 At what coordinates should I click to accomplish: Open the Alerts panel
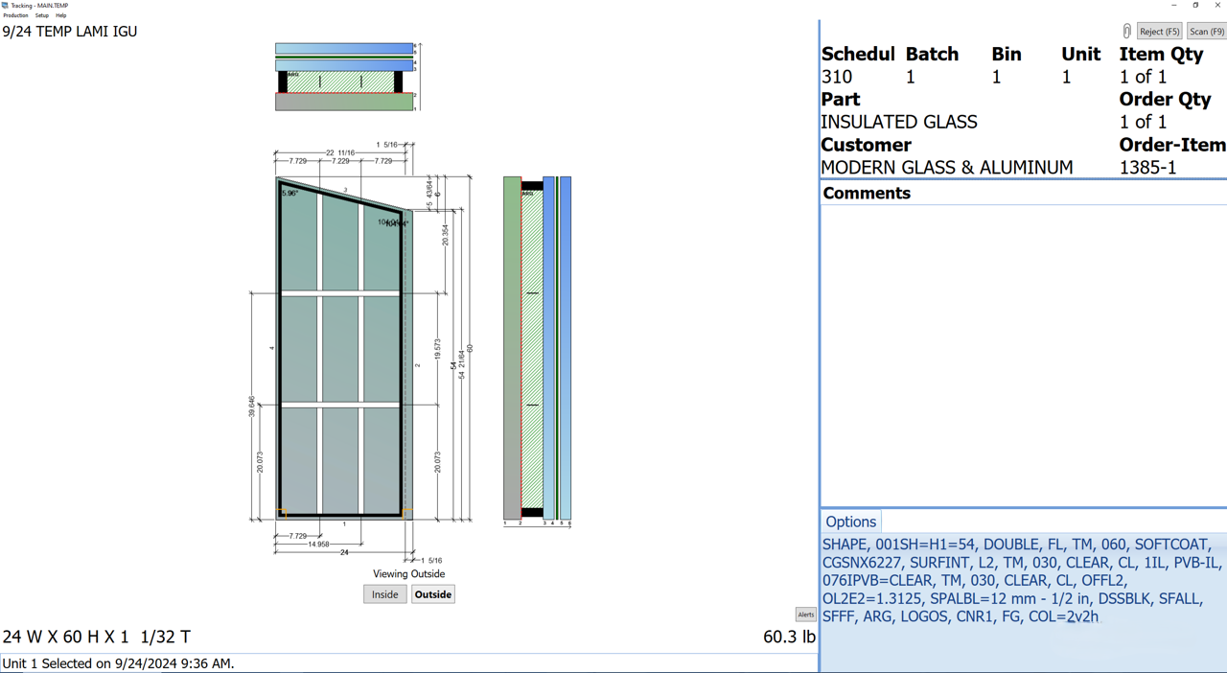(805, 615)
